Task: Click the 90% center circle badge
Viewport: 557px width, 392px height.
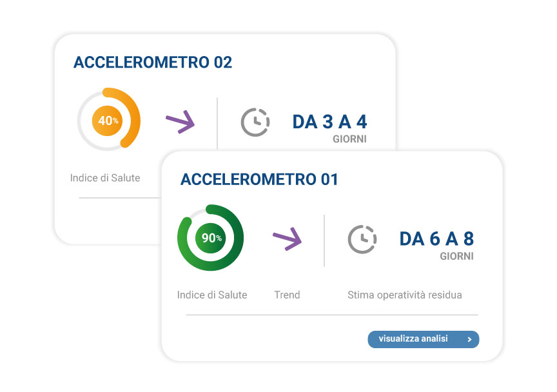Action: click(210, 238)
